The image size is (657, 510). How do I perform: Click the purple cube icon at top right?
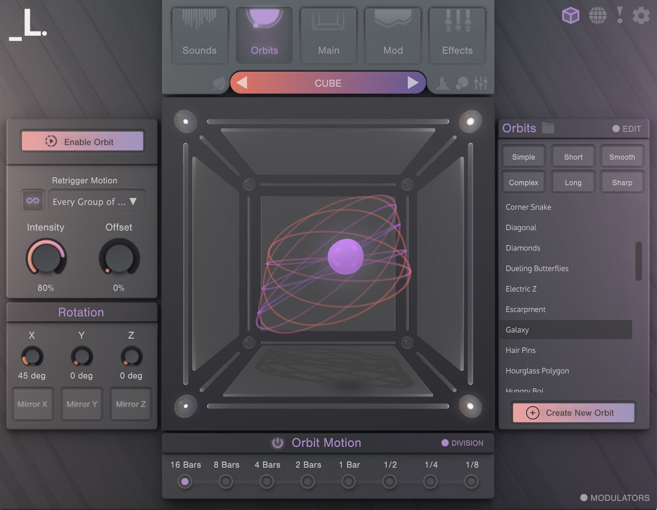[x=570, y=16]
